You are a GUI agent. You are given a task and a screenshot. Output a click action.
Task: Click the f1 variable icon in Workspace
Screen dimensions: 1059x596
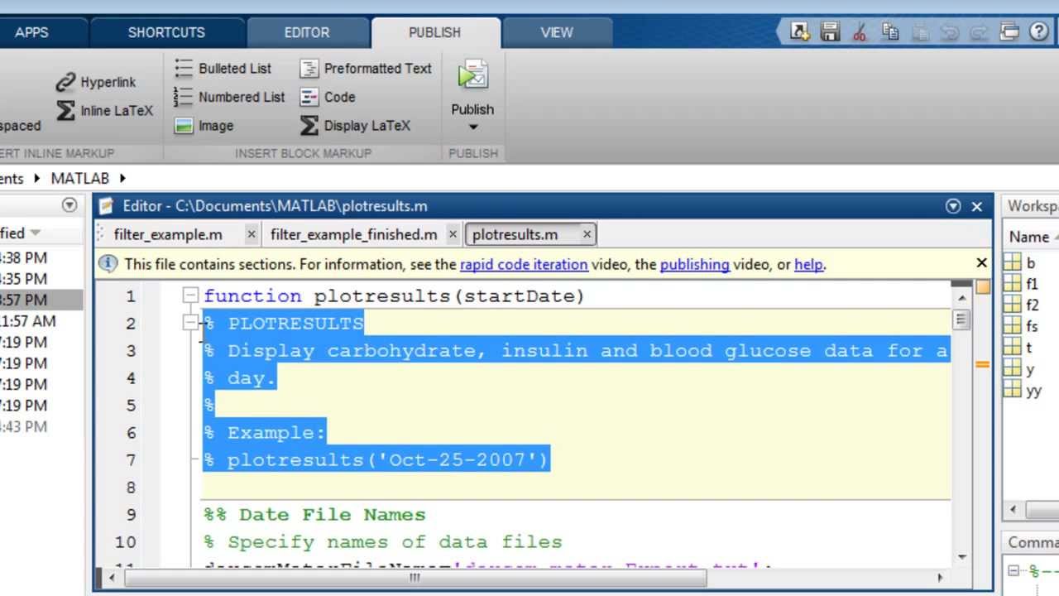click(x=1012, y=283)
